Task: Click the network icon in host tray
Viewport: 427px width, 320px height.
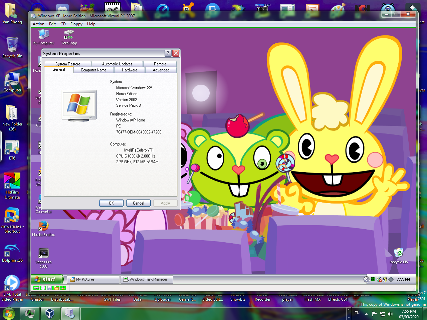Action: click(x=383, y=314)
